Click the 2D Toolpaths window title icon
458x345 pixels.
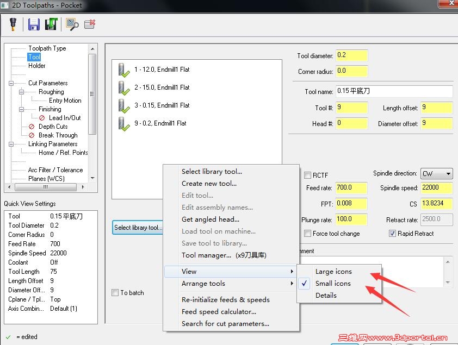[x=5, y=5]
